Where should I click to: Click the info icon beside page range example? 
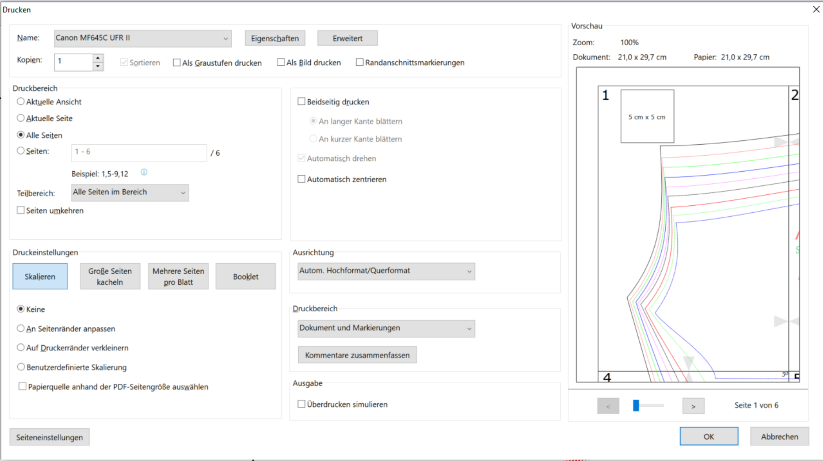(144, 172)
